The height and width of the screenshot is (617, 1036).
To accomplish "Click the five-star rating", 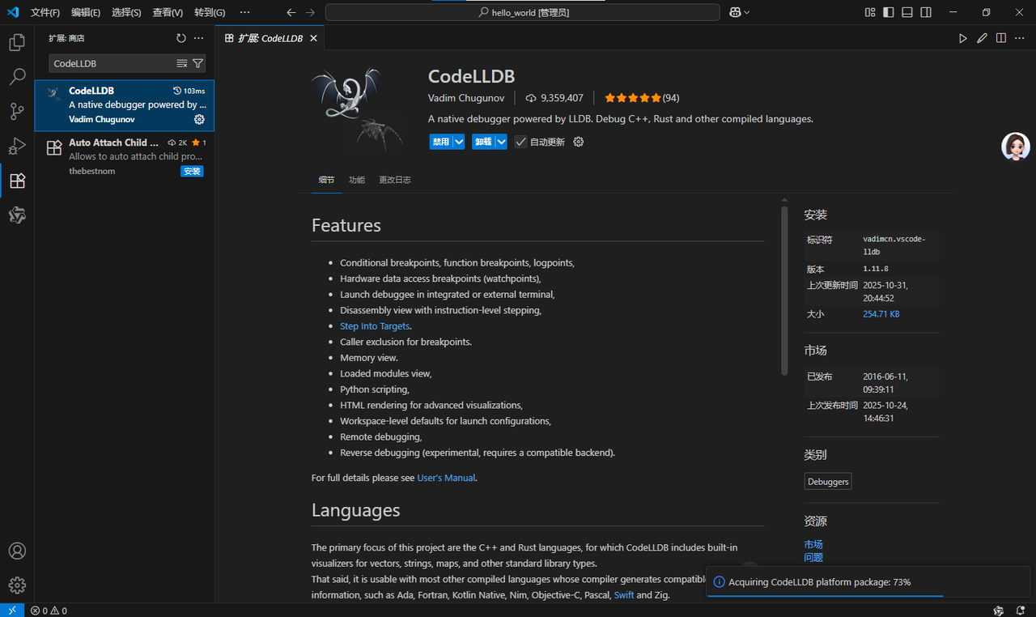I will click(x=632, y=98).
